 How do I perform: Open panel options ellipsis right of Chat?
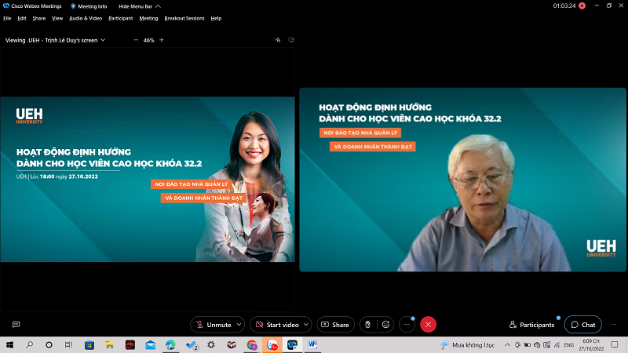click(614, 325)
